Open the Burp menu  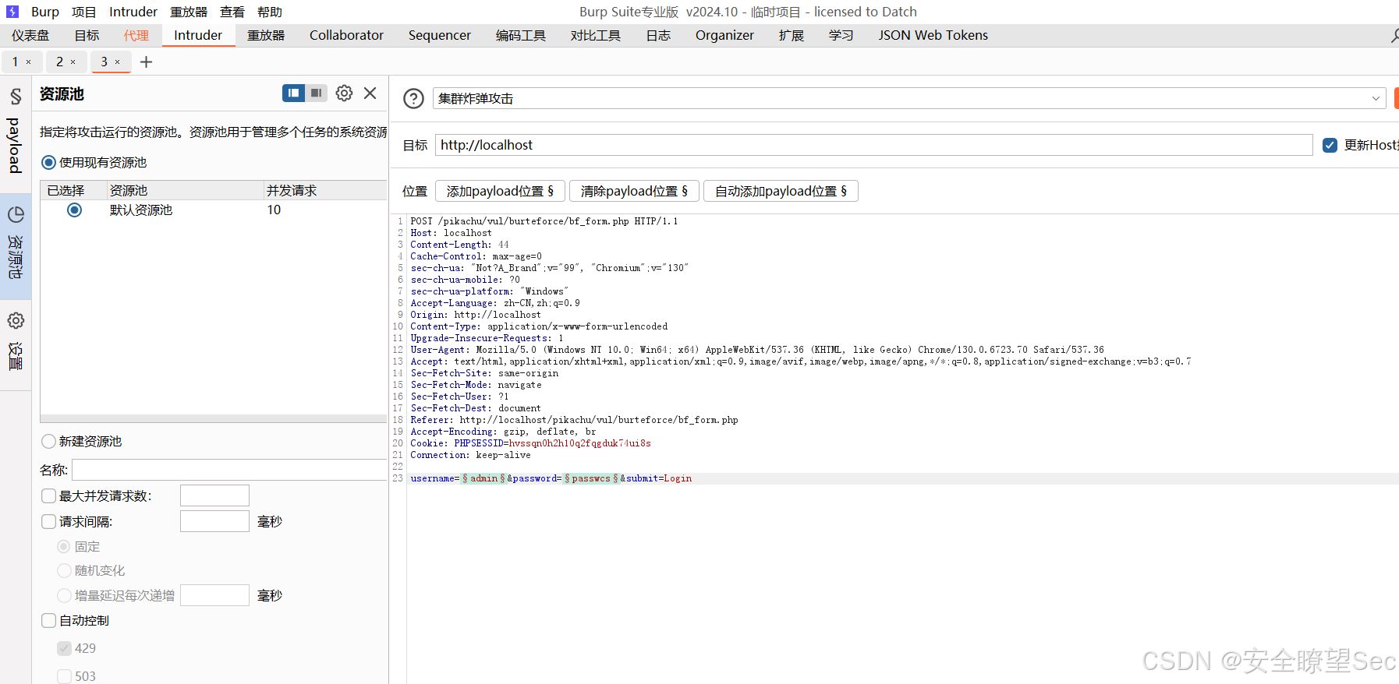(x=45, y=12)
